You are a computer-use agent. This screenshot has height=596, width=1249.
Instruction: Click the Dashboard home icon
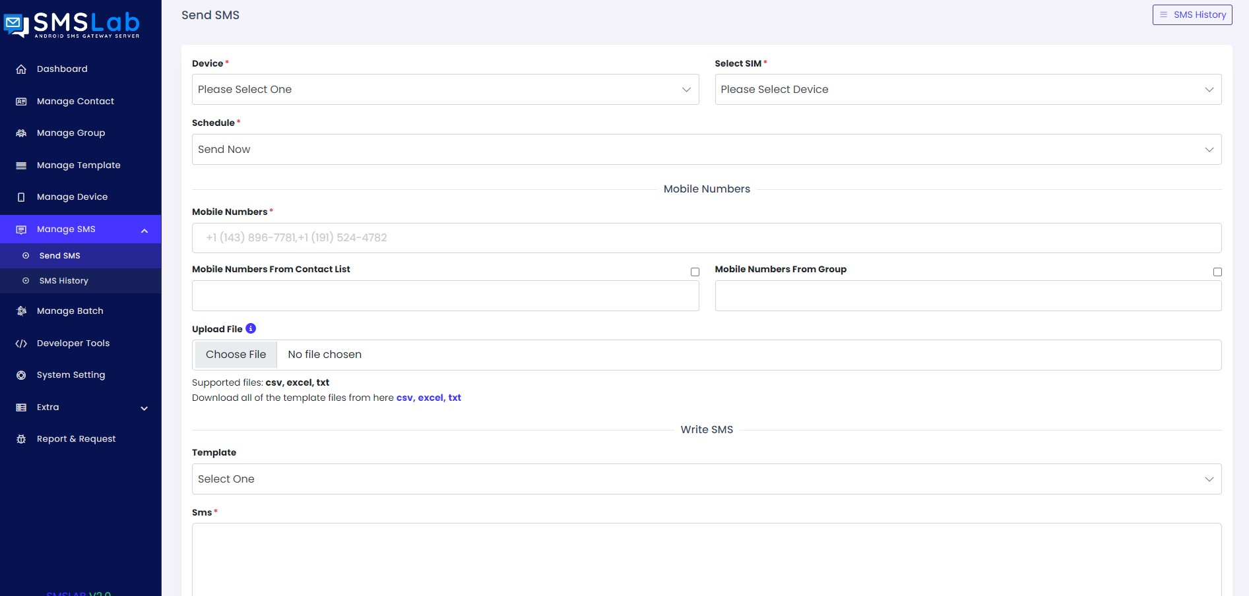(x=21, y=69)
